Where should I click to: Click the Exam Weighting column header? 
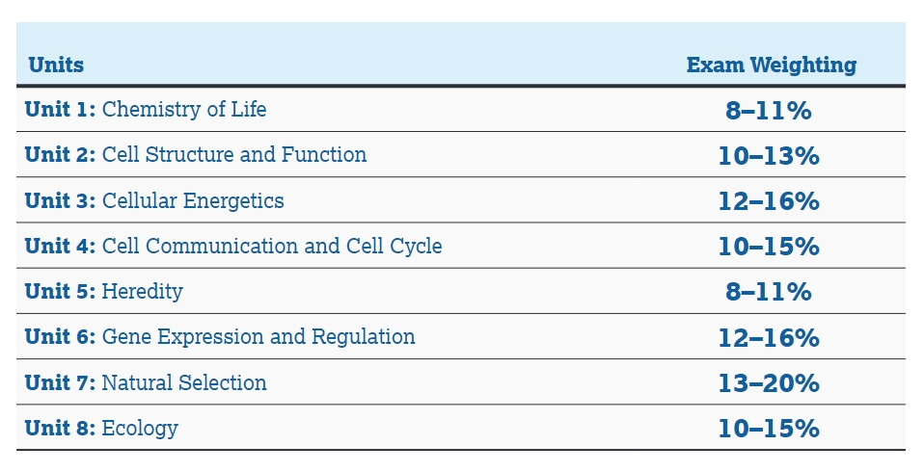[x=772, y=65]
